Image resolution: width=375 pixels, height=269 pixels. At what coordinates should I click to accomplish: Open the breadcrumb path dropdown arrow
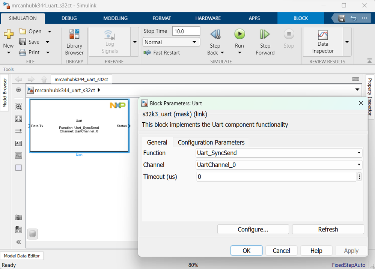click(357, 90)
